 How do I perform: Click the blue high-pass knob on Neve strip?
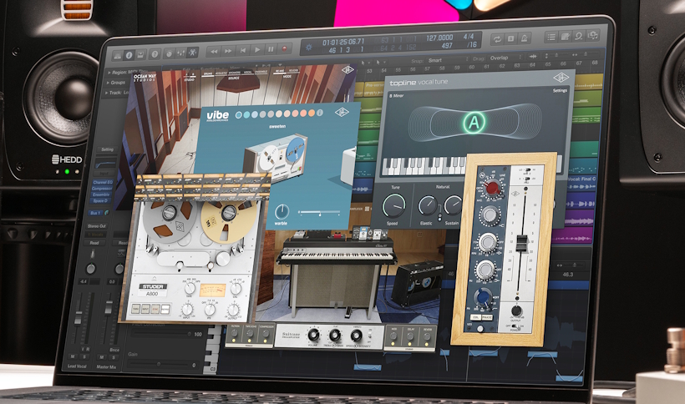click(483, 297)
